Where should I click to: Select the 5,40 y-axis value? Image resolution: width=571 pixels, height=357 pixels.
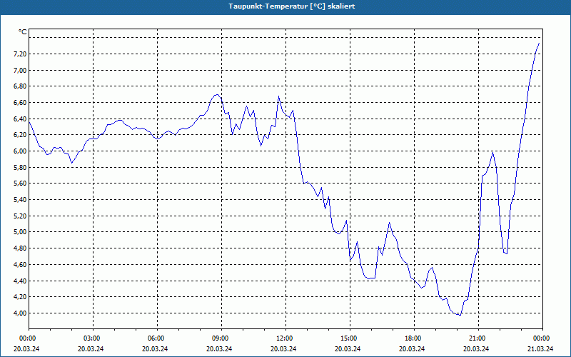tap(21, 200)
